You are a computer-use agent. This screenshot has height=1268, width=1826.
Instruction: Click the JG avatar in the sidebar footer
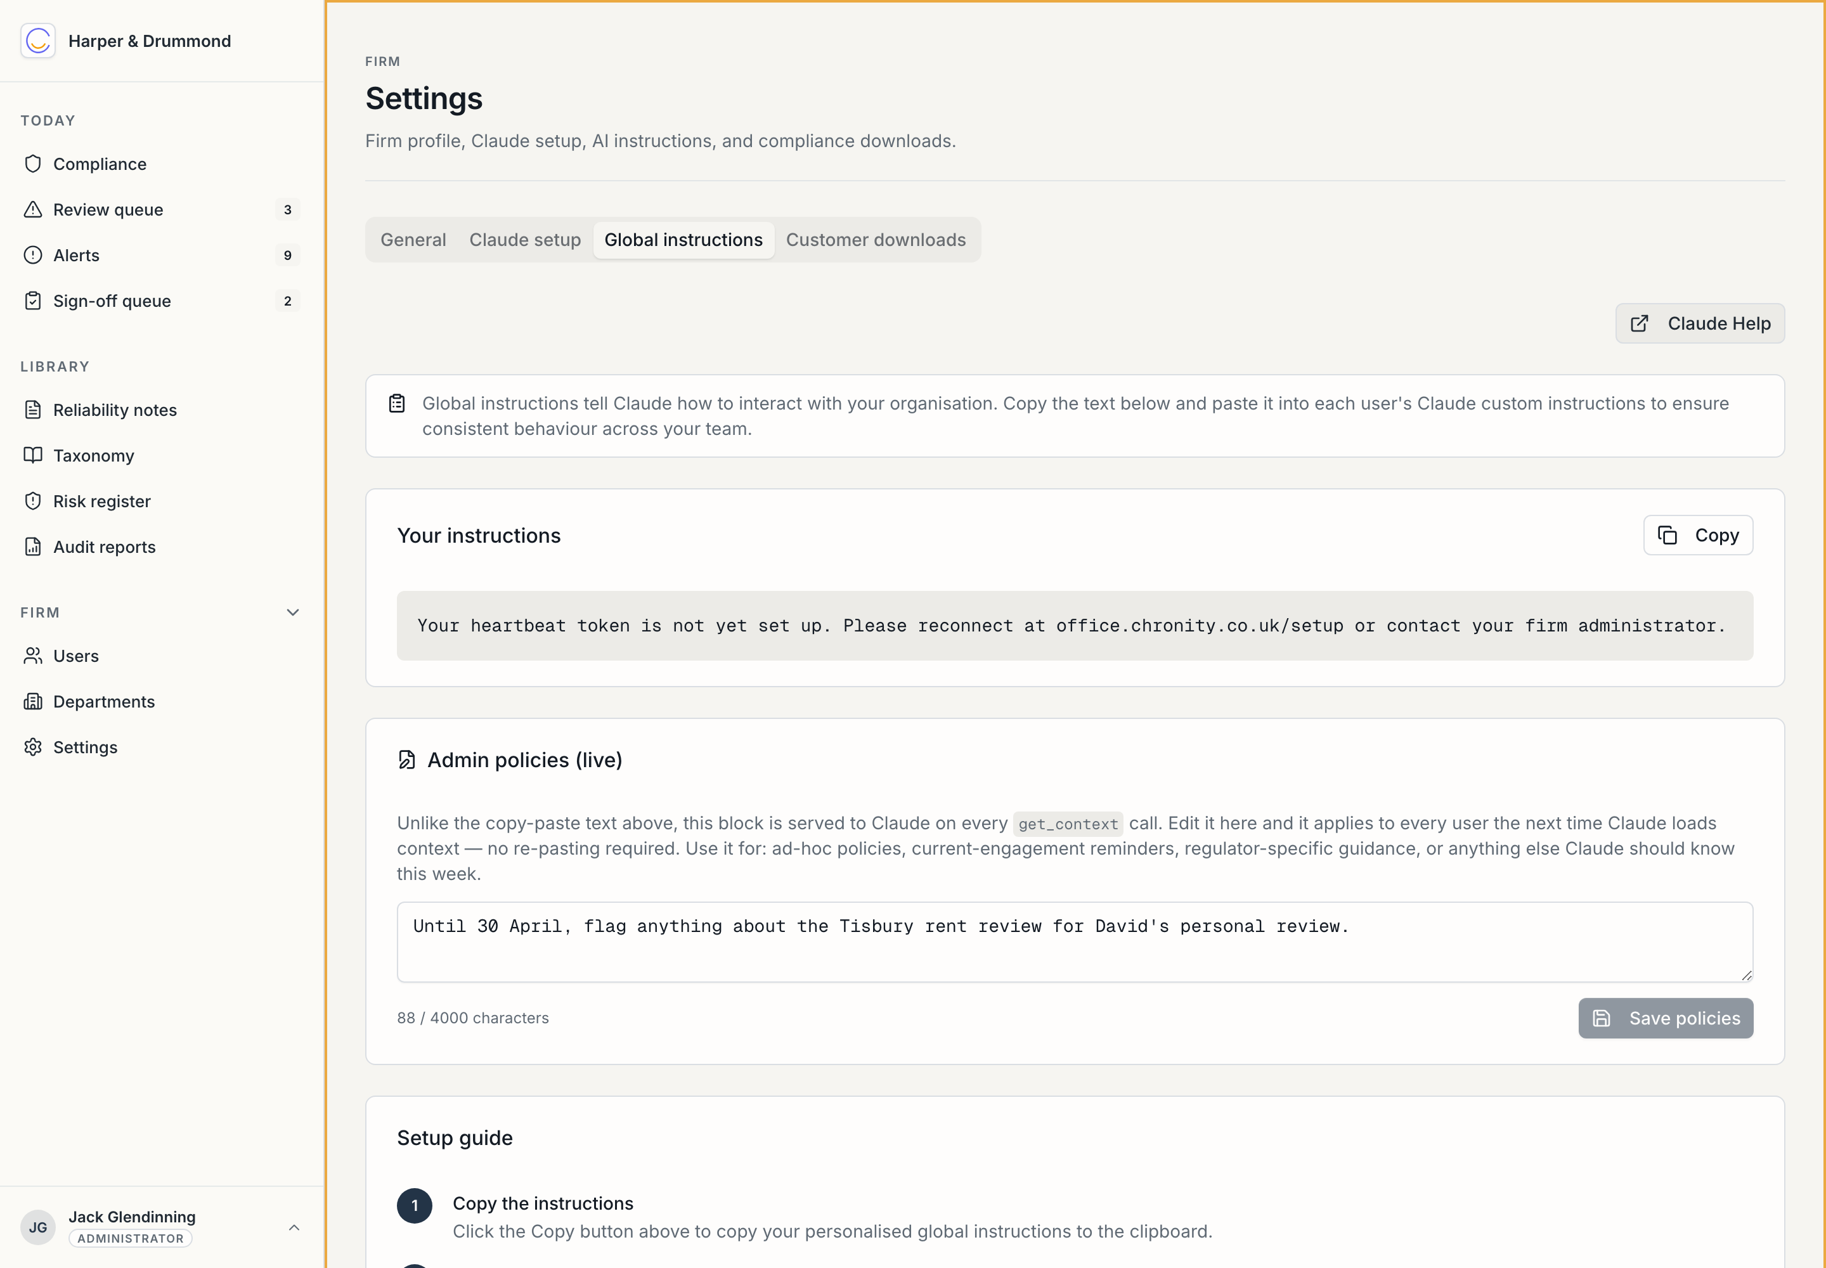[37, 1227]
